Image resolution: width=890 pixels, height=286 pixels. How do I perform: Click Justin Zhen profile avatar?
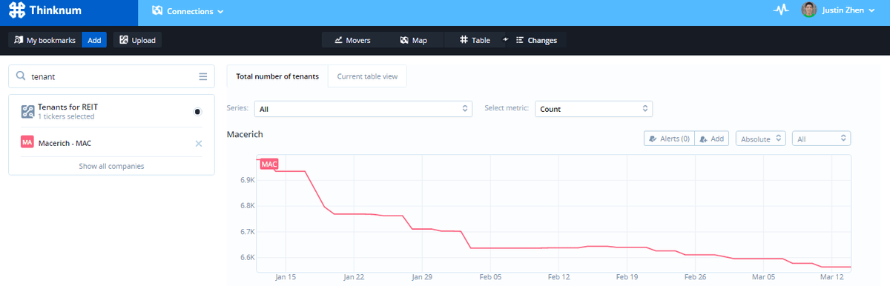809,10
